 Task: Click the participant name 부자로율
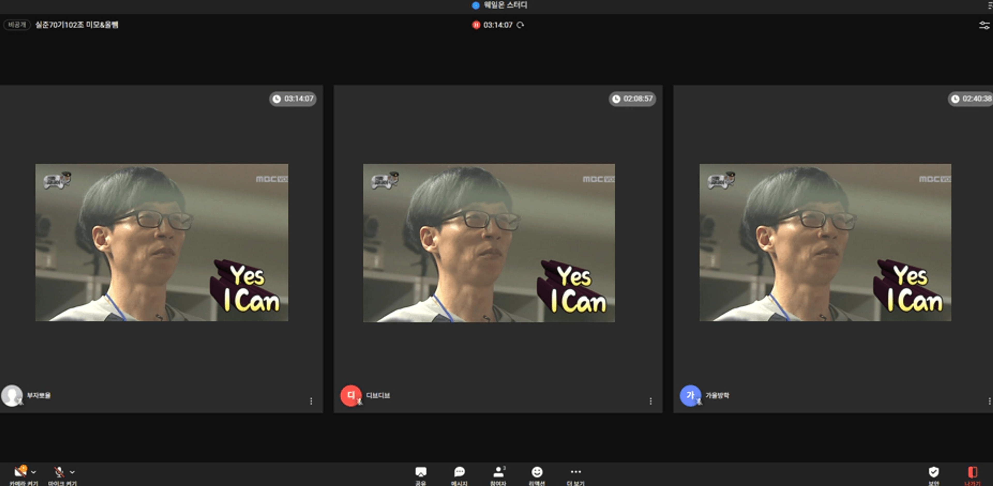coord(39,396)
